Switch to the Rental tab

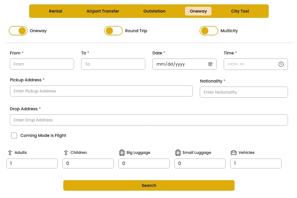[x=55, y=11]
